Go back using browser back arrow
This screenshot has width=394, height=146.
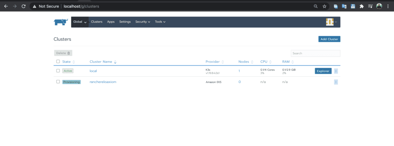pos(6,6)
